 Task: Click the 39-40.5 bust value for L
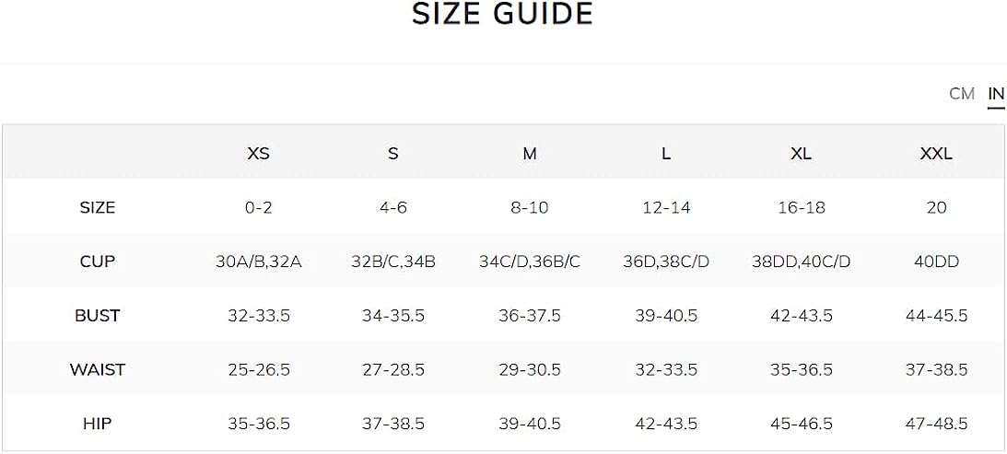point(666,316)
